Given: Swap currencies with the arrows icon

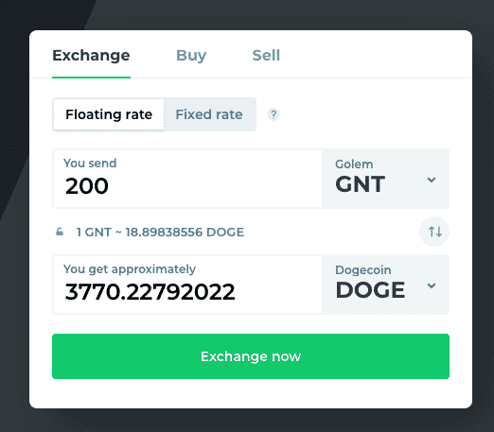Looking at the screenshot, I should click(x=434, y=232).
